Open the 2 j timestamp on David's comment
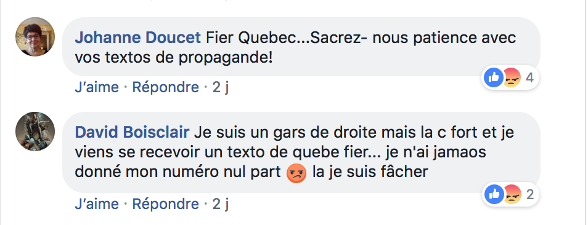 pos(221,203)
